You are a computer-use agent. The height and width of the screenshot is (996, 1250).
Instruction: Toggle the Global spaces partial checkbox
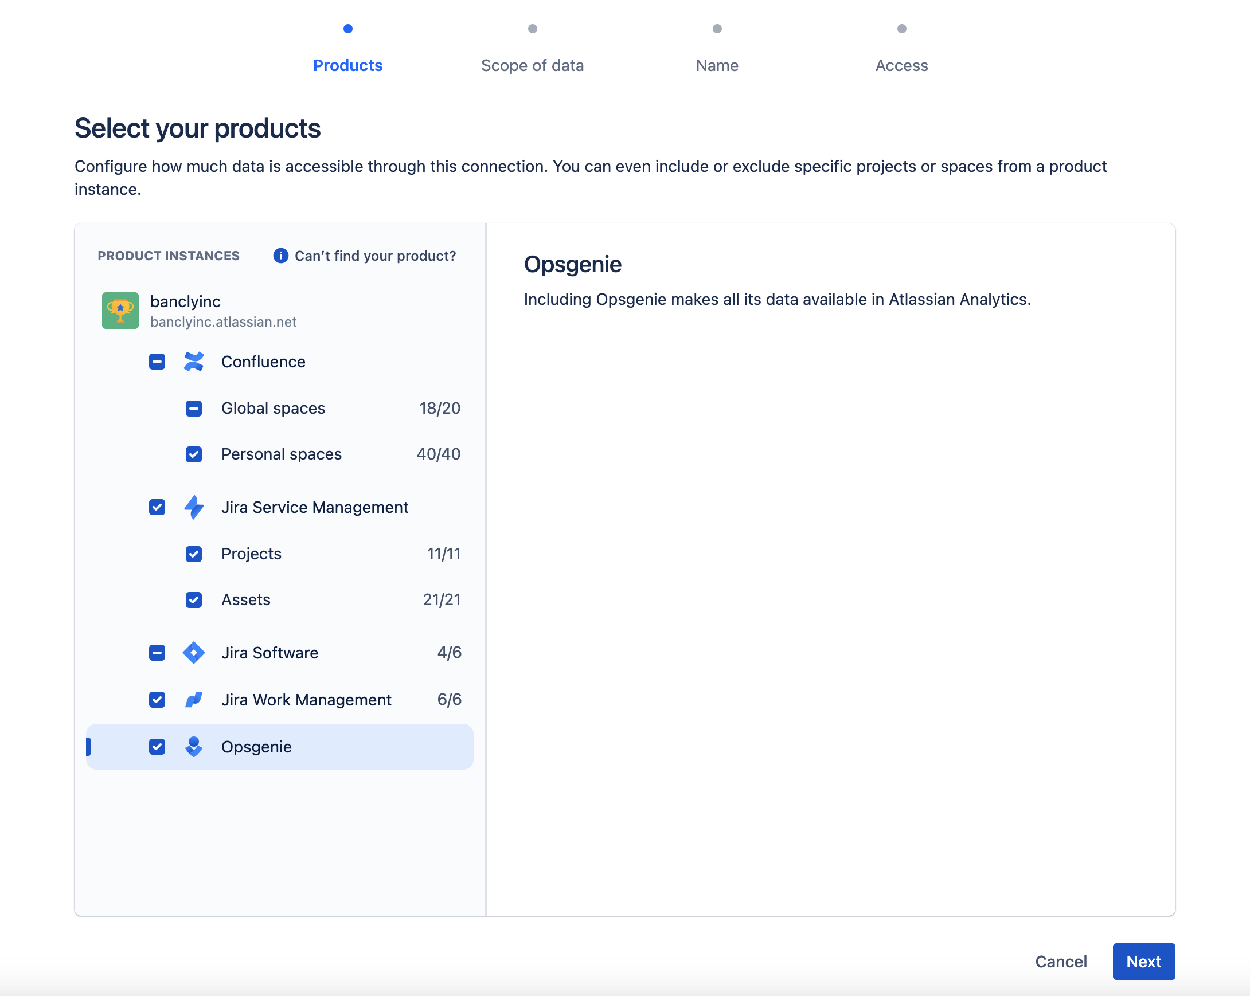pyautogui.click(x=194, y=408)
